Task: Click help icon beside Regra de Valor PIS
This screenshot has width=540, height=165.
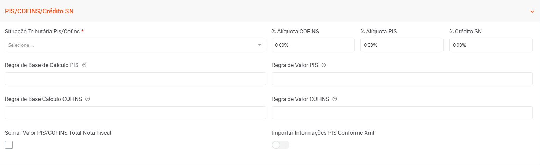Action: point(324,65)
